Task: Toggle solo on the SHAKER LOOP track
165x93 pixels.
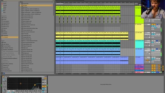Action: point(157,41)
